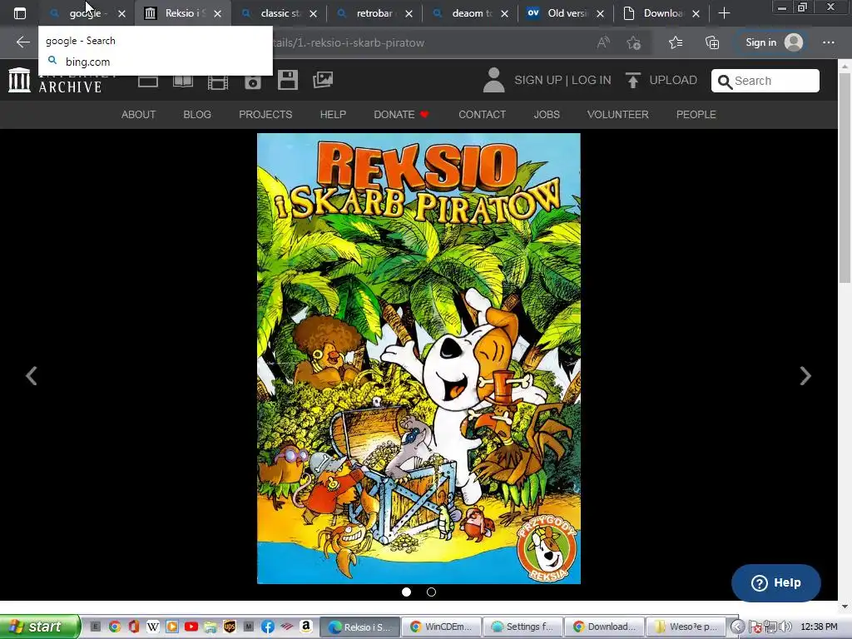Close the google search tab
This screenshot has height=639, width=852.
[121, 13]
